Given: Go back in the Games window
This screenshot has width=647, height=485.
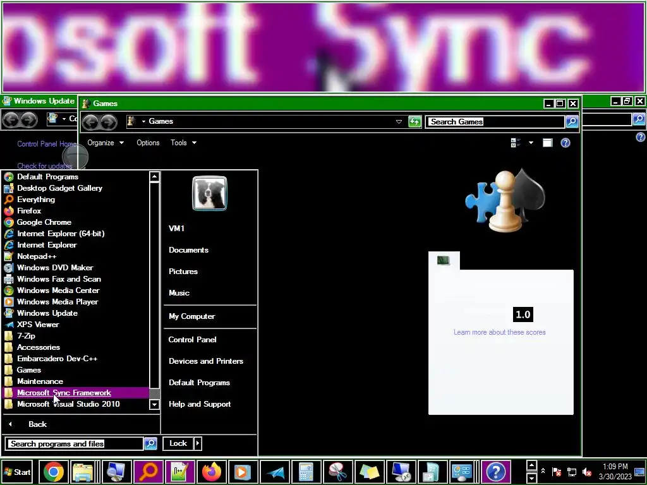Looking at the screenshot, I should click(90, 122).
